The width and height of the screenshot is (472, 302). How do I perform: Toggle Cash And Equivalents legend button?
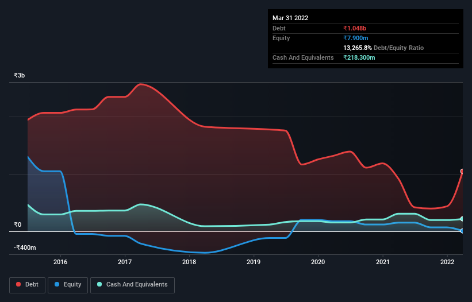click(132, 285)
